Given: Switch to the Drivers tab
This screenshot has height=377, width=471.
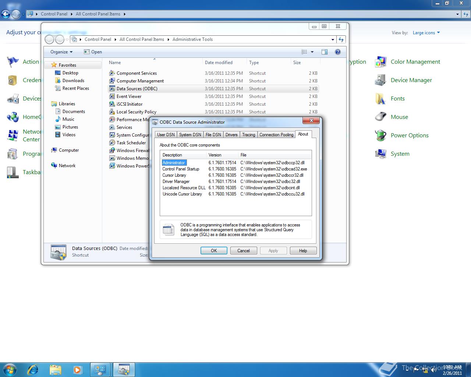Looking at the screenshot, I should click(x=231, y=134).
